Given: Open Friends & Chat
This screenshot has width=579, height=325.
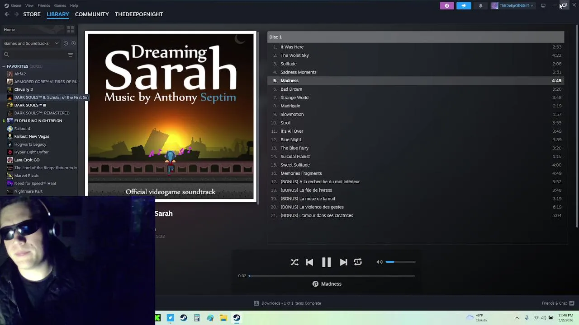Looking at the screenshot, I should (558, 303).
